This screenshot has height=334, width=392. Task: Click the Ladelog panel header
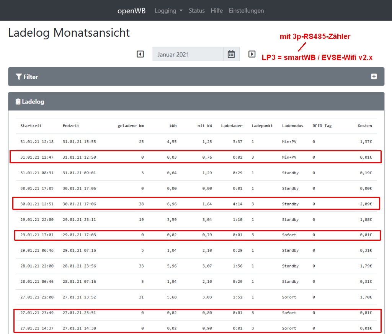(x=33, y=102)
